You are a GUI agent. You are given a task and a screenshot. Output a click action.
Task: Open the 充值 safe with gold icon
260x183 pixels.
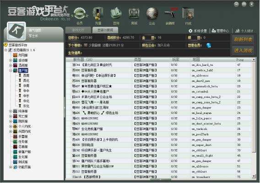[x=98, y=13]
